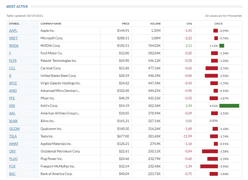Click the CHG % column header
This screenshot has height=180, width=248.
click(218, 24)
